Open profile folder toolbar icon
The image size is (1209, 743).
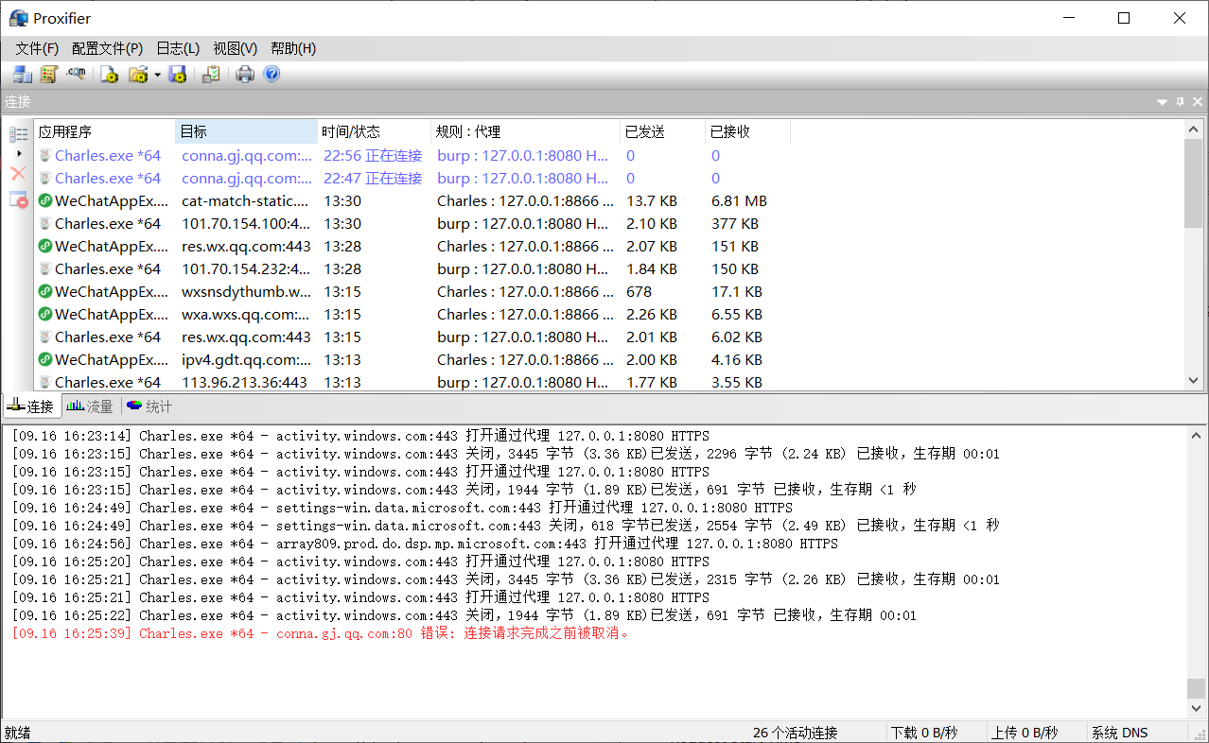coord(138,75)
